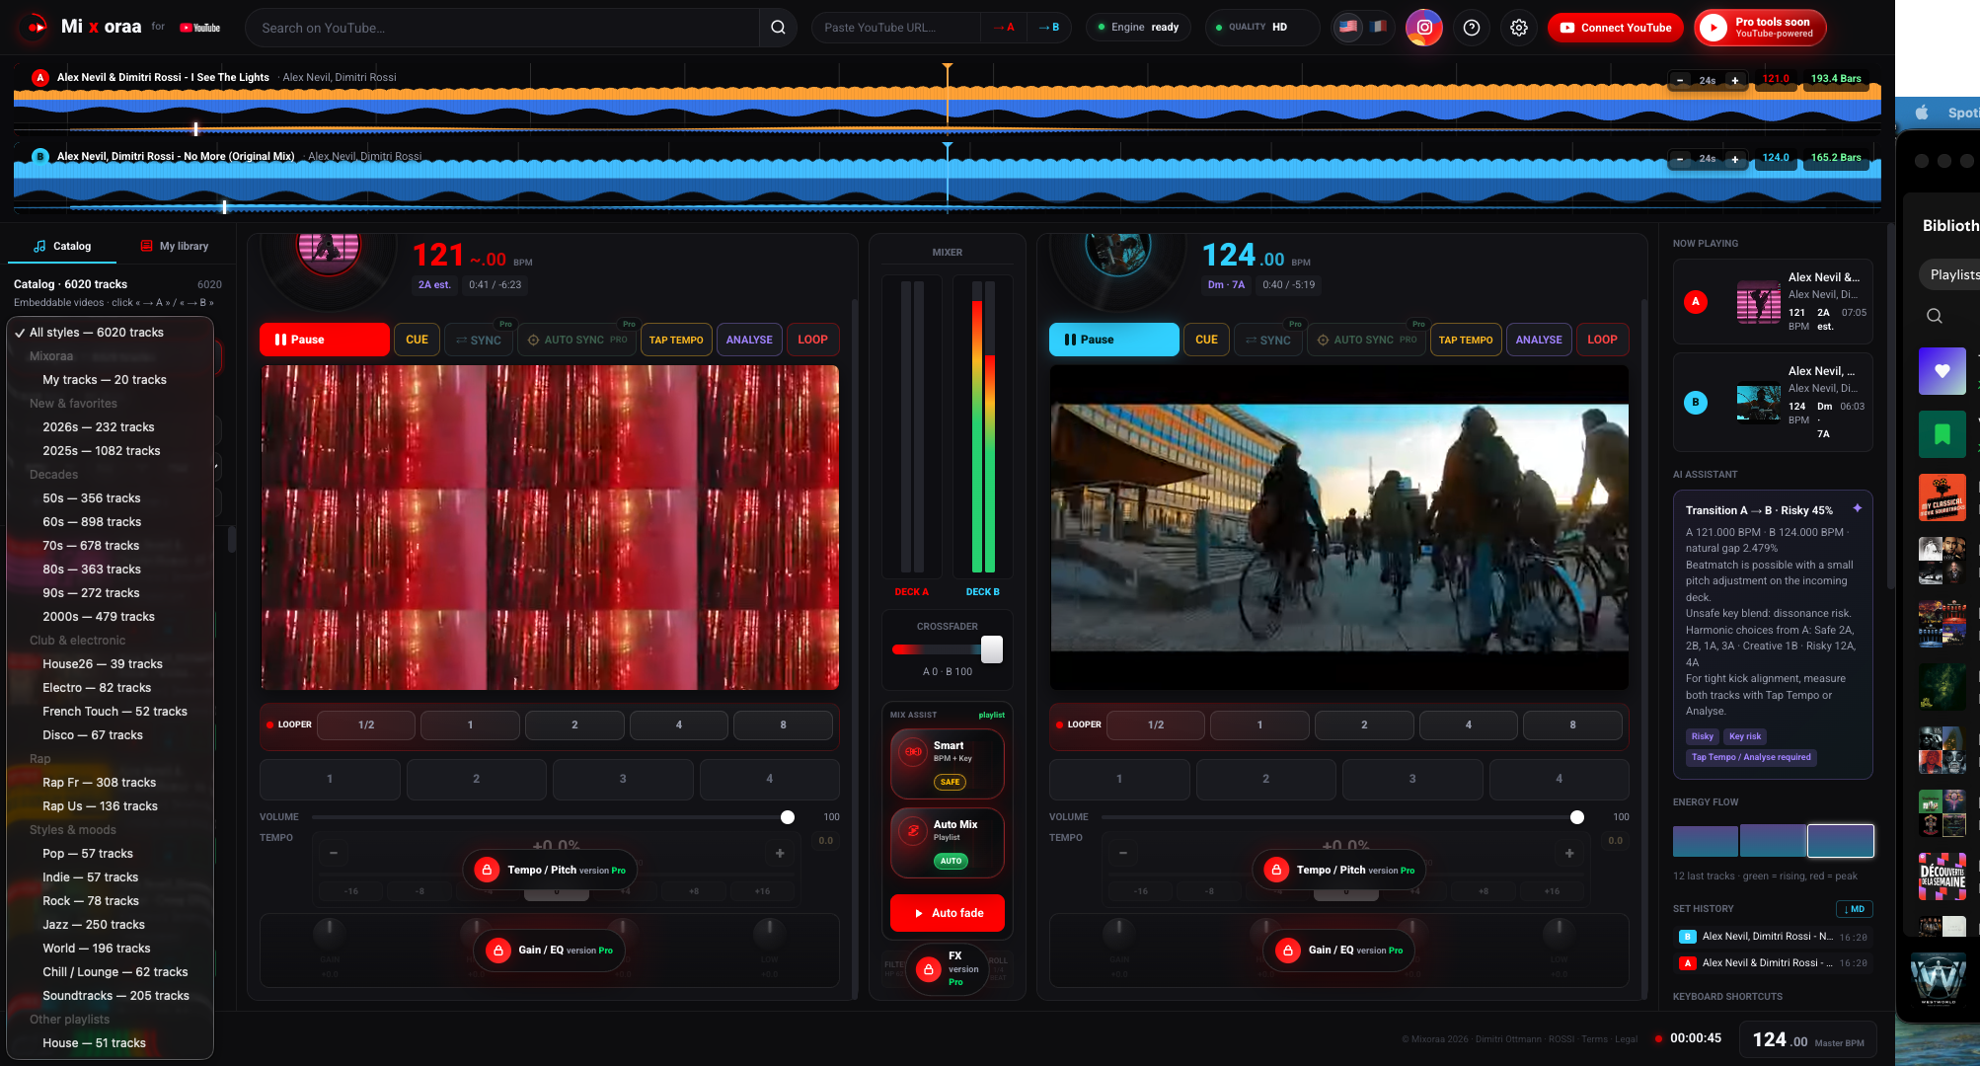Pause deck A playback
This screenshot has height=1066, width=1980.
324,340
